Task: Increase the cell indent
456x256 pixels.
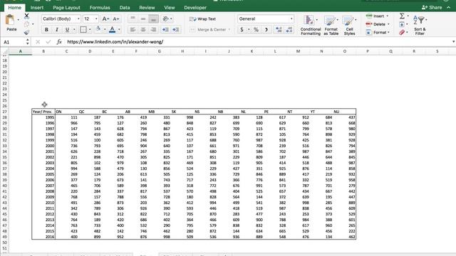Action: [176, 30]
